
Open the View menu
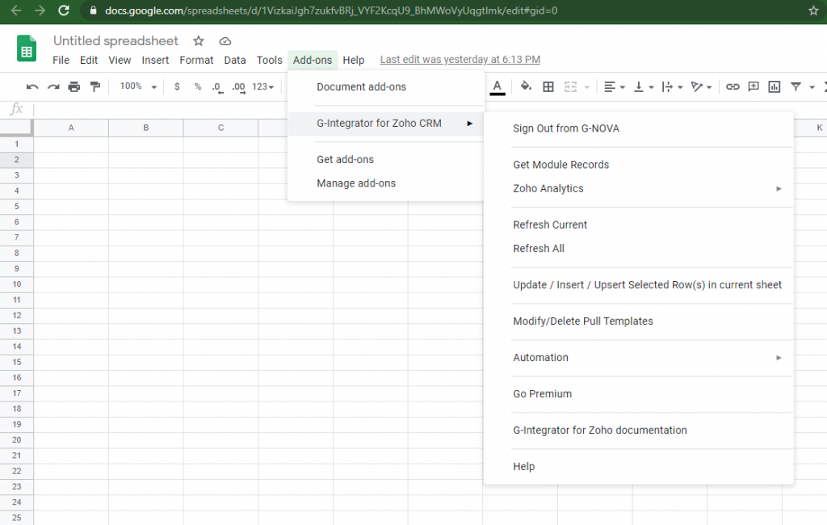tap(120, 60)
